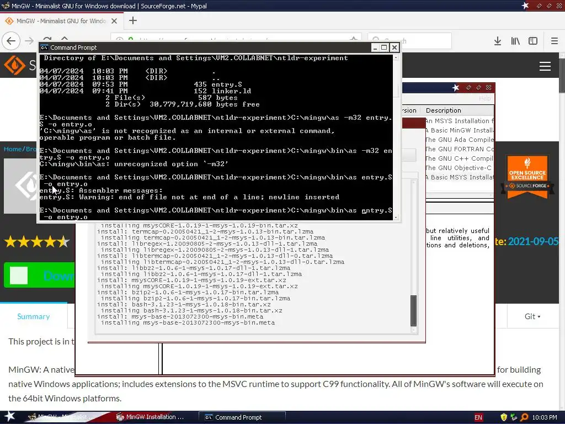This screenshot has width=565, height=424.
Task: Click the star icon on MinGW Installation Manager title bar
Action: tap(456, 88)
